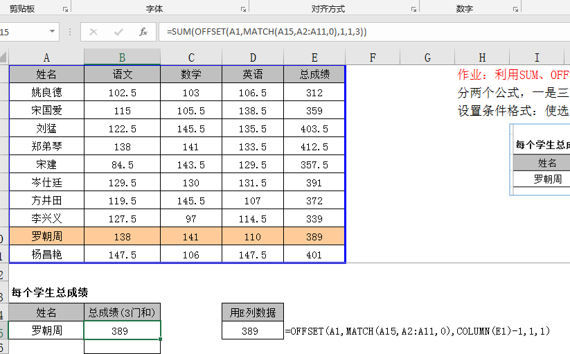Select column C header
Screen dimensions: 570x354
[x=191, y=57]
